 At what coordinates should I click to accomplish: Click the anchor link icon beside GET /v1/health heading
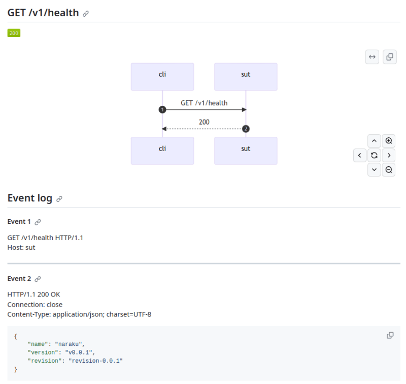tap(86, 14)
